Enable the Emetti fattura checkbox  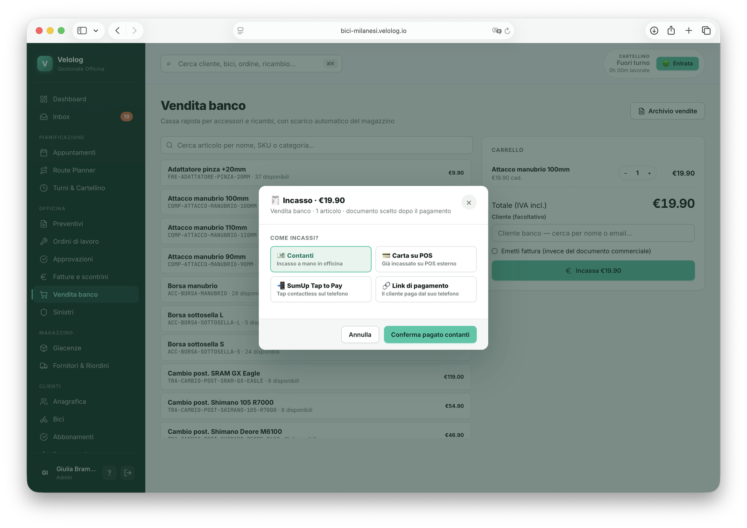tap(495, 251)
